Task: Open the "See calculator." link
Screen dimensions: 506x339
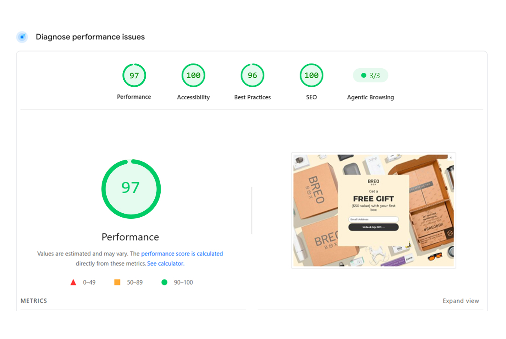Action: (x=166, y=264)
